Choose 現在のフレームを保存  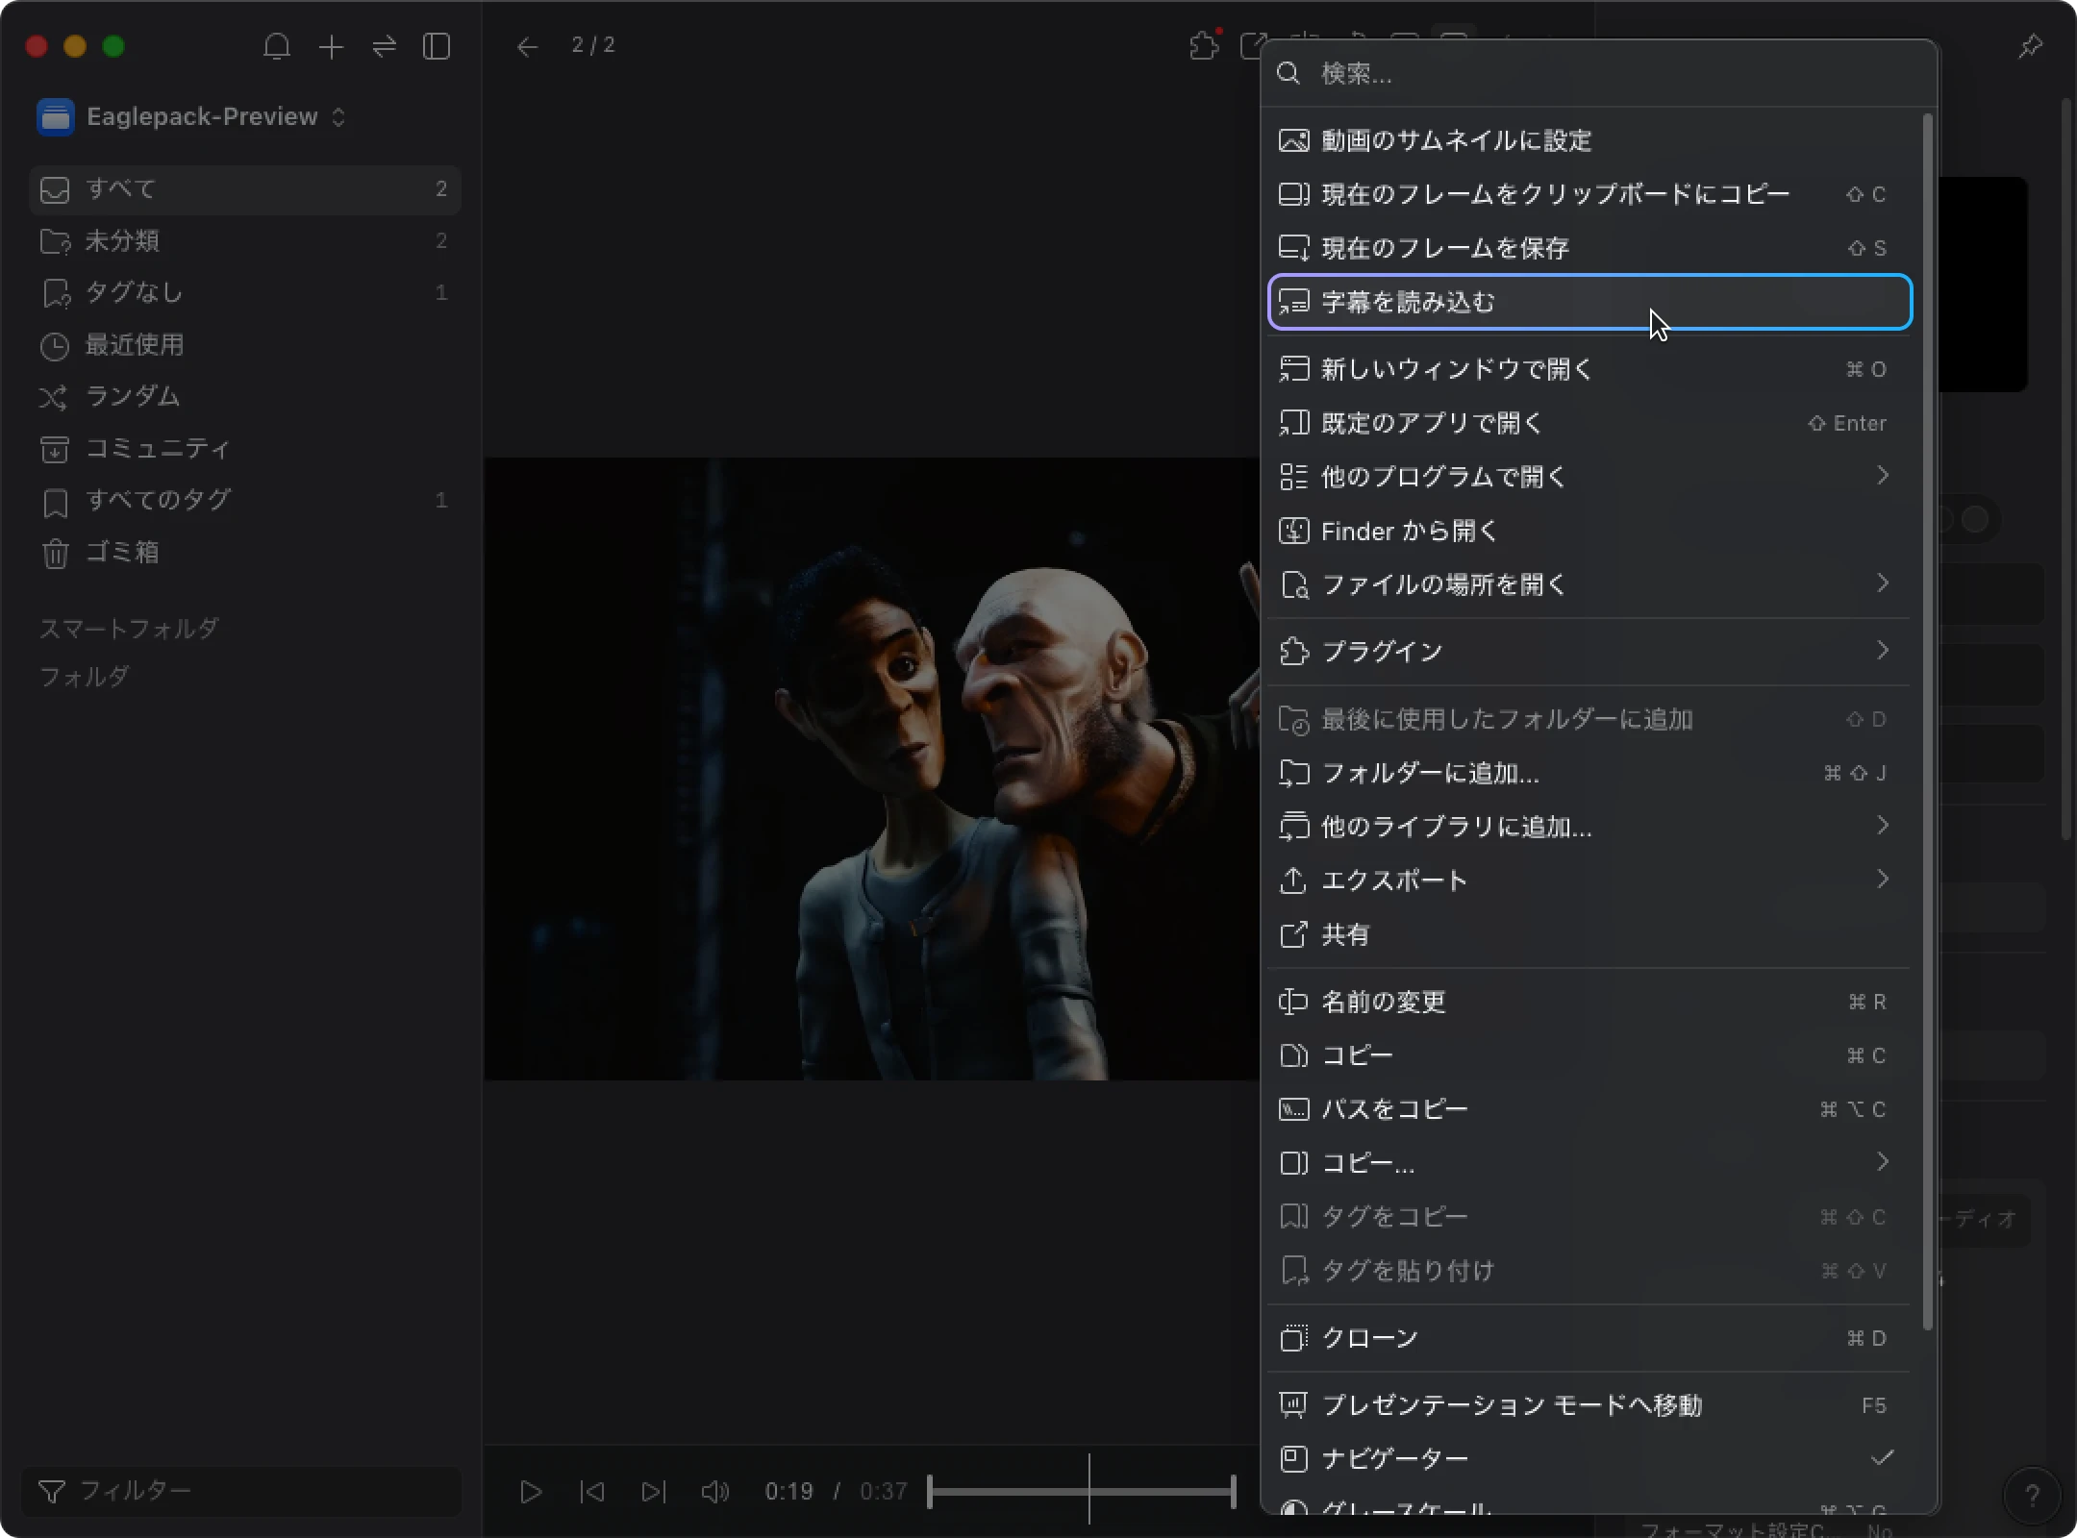1590,248
